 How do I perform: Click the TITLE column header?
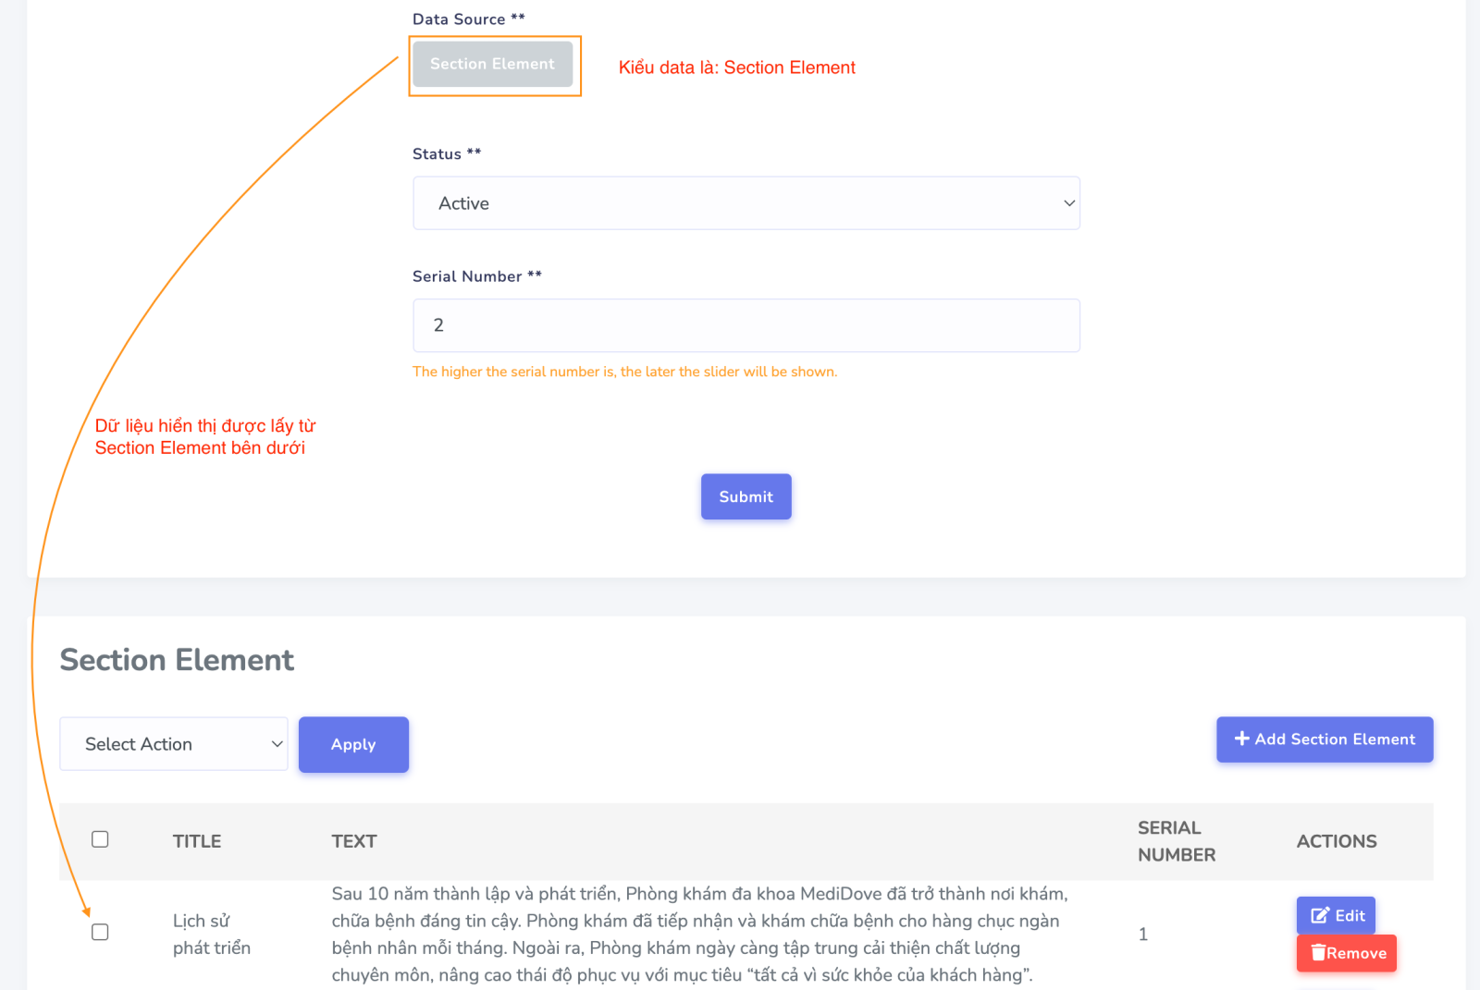pos(197,841)
